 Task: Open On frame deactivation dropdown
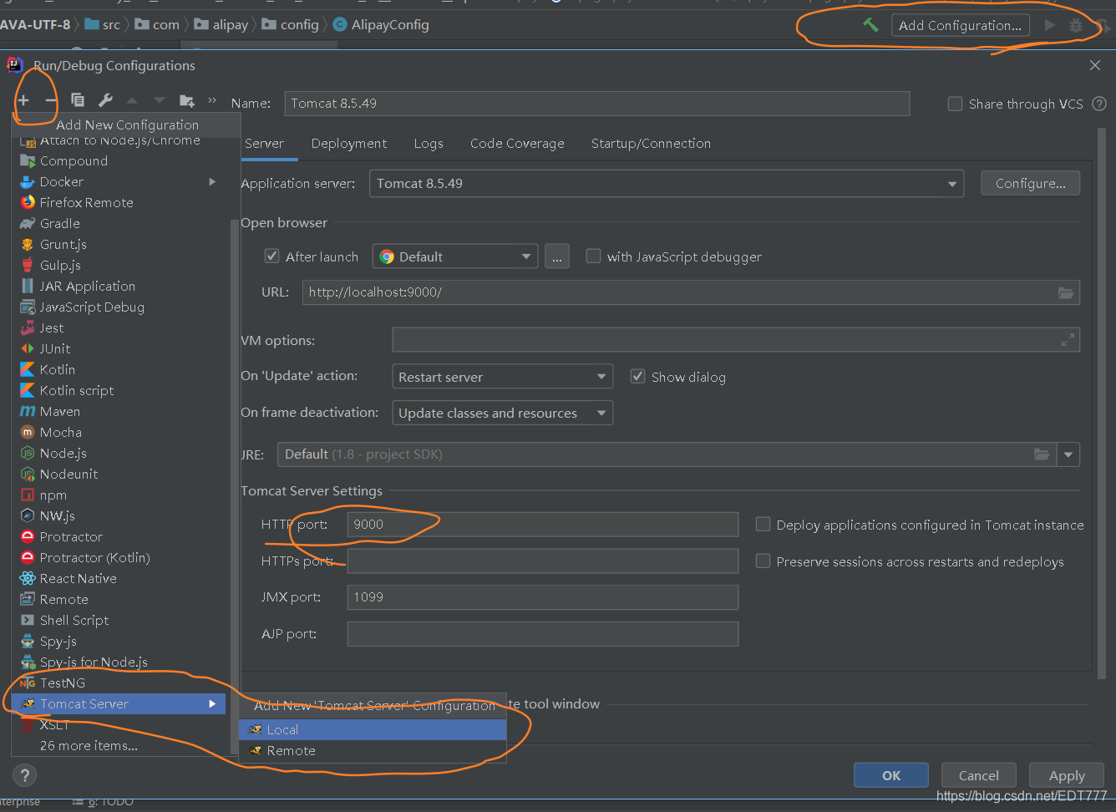502,413
